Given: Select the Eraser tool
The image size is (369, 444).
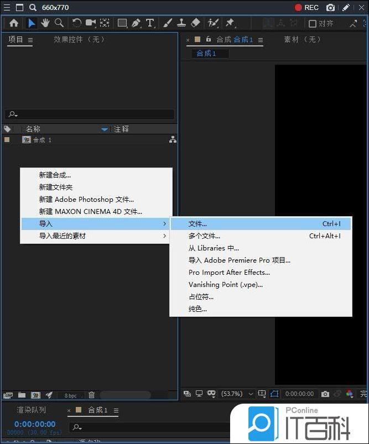Looking at the screenshot, I should tap(195, 23).
